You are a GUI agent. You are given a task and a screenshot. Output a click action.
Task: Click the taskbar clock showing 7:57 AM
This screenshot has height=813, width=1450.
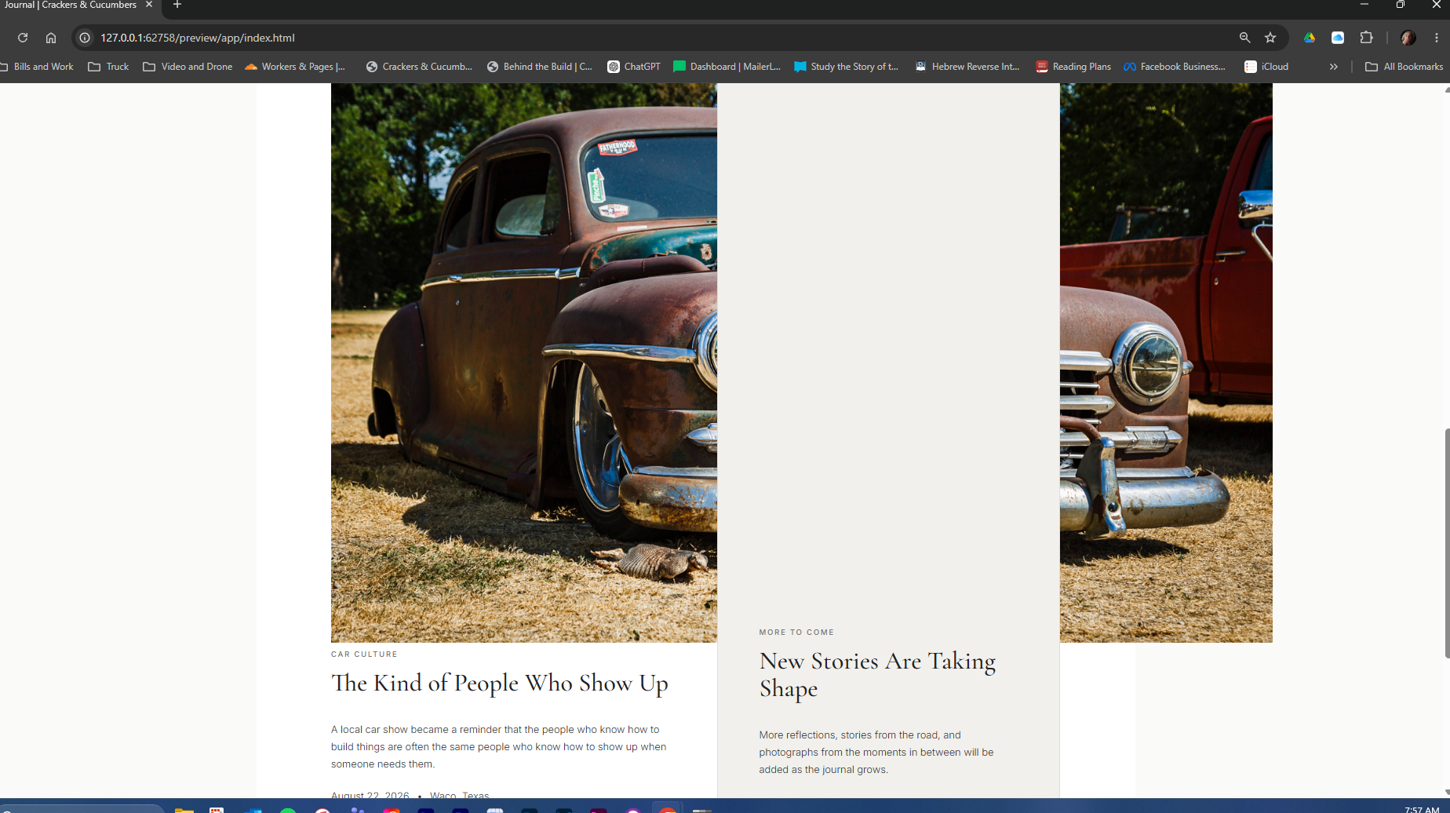(1422, 809)
